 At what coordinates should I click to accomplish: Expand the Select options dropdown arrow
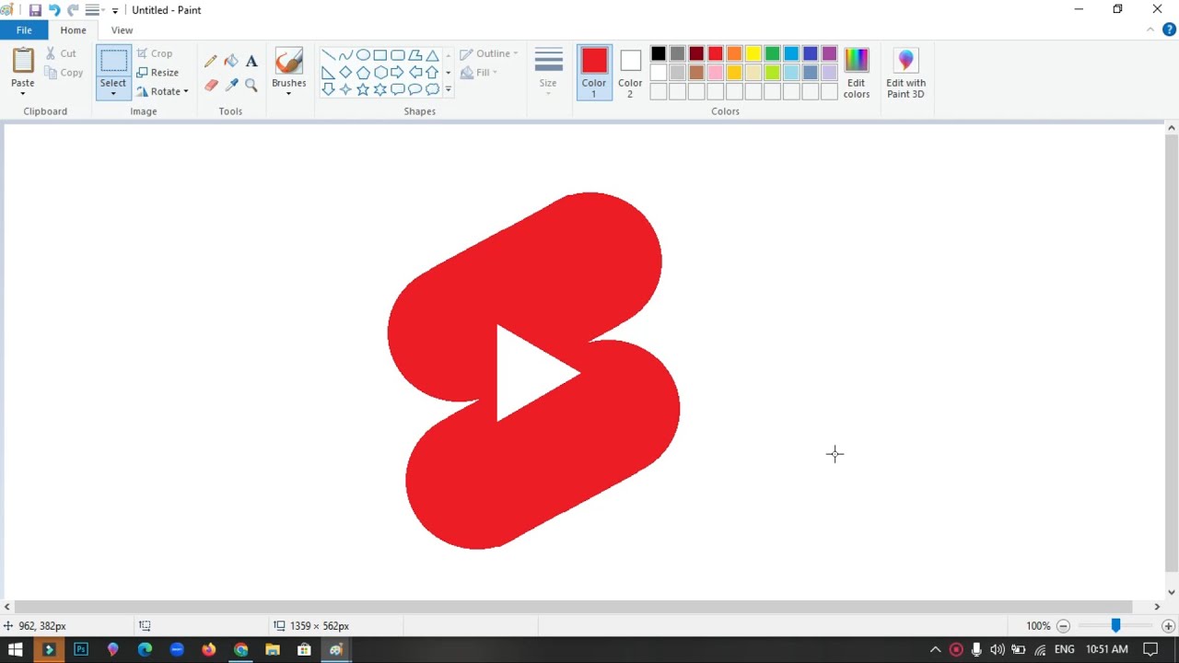(113, 93)
